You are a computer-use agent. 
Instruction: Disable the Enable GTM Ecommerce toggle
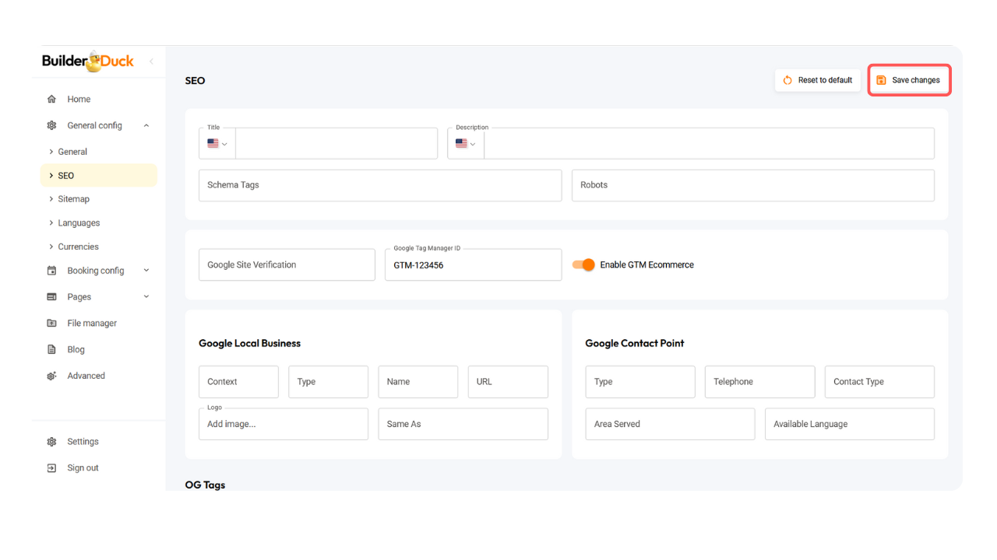[583, 265]
